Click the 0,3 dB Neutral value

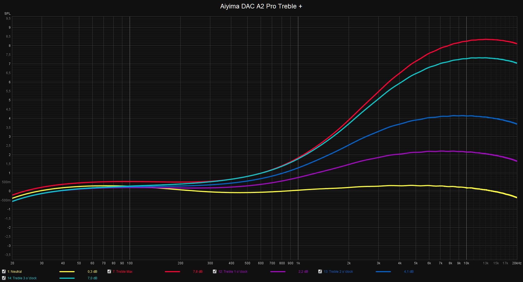click(92, 272)
